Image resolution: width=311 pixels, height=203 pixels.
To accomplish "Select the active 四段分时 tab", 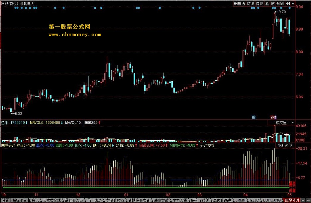I will tap(292, 200).
